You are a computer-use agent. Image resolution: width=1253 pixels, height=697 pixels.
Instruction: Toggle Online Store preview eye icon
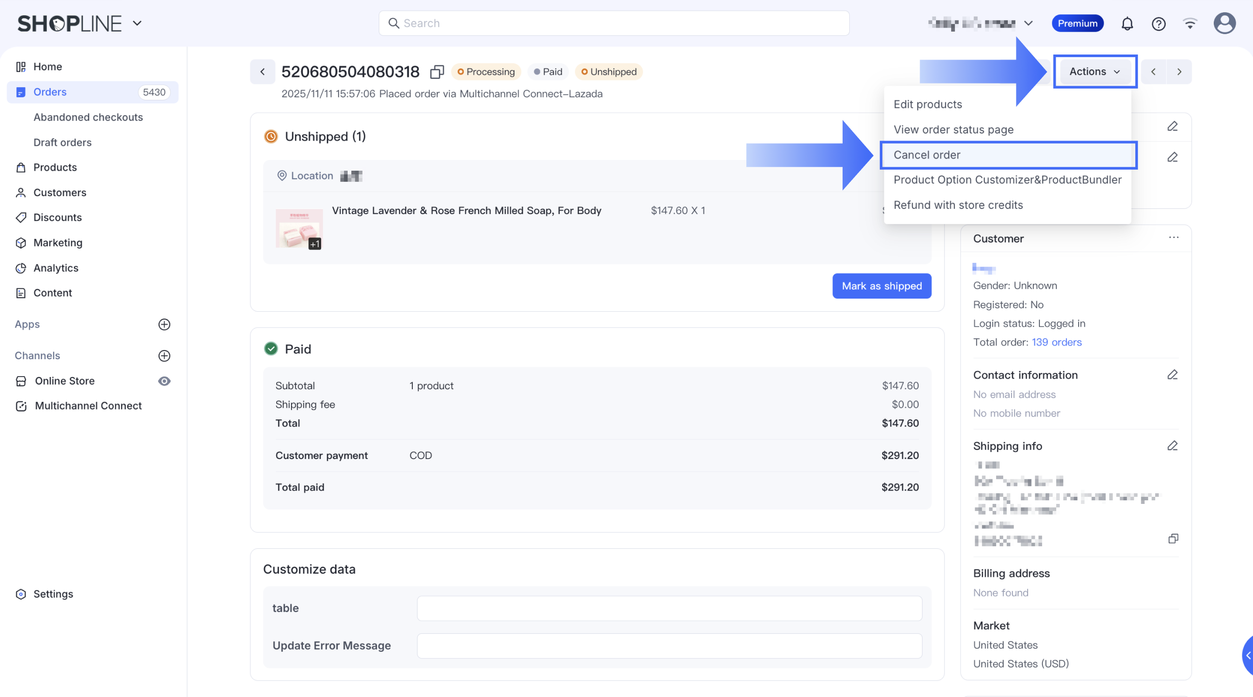(164, 381)
